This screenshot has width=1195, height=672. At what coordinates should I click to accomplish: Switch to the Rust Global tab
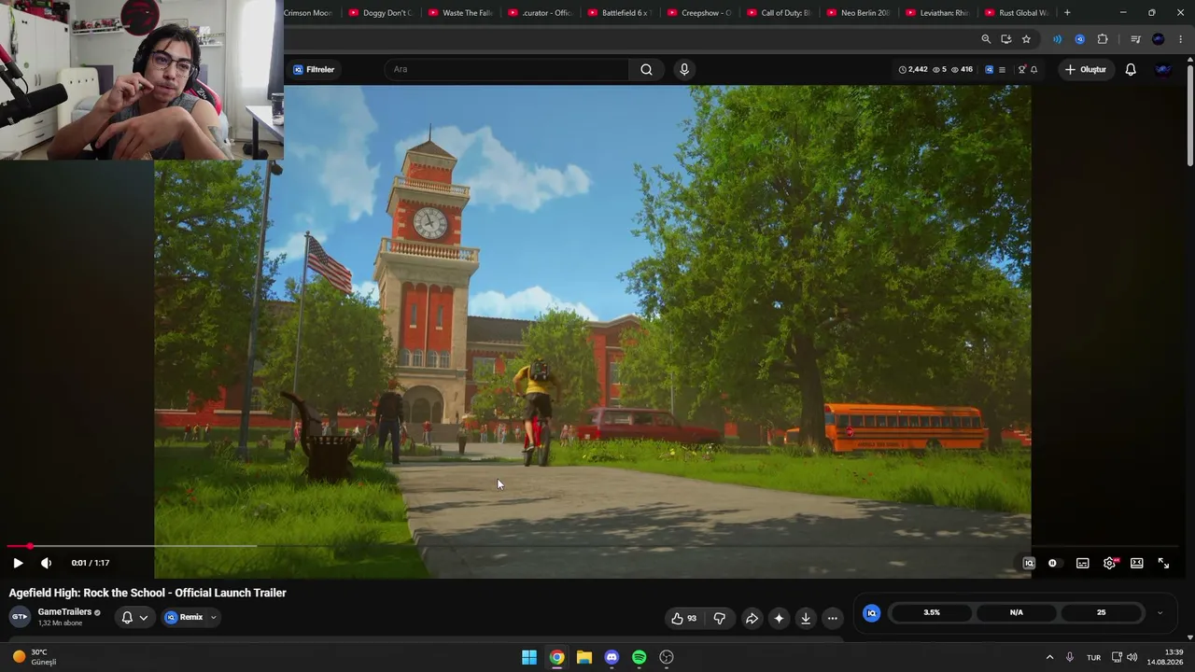coord(1019,13)
